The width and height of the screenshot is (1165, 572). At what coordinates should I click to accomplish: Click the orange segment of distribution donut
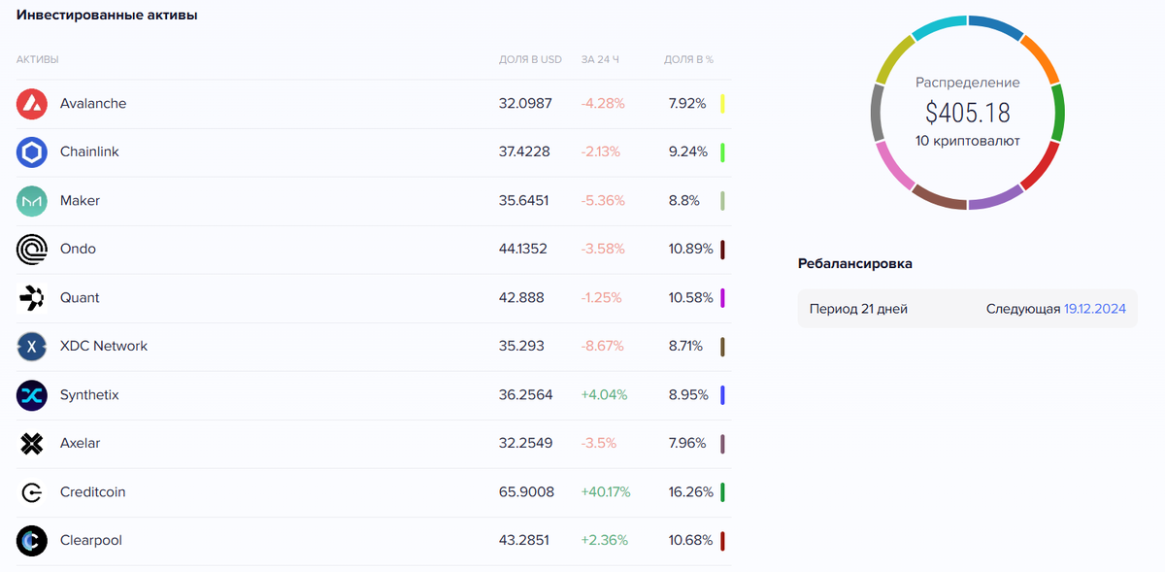(1042, 58)
